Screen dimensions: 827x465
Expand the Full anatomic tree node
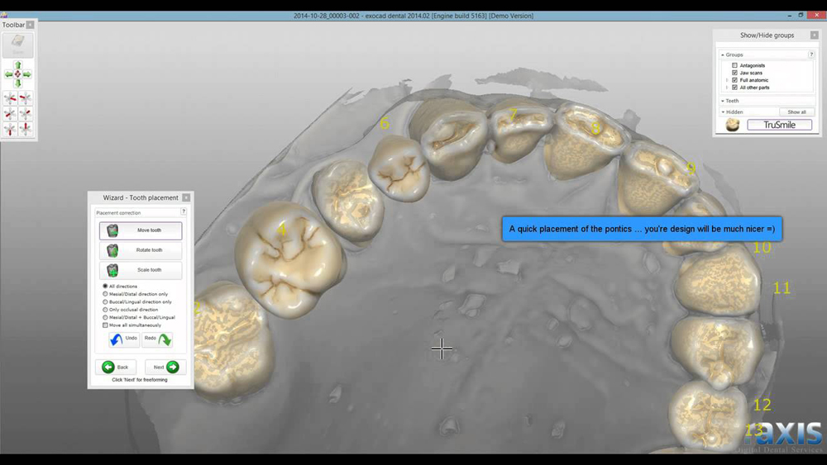(x=727, y=80)
